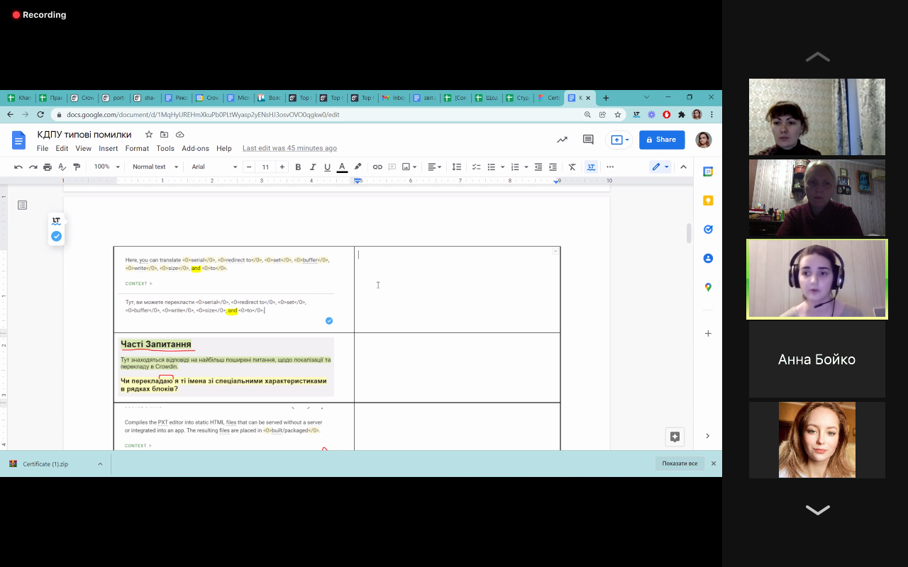This screenshot has width=908, height=567.
Task: Click the Clear formatting icon
Action: point(572,167)
